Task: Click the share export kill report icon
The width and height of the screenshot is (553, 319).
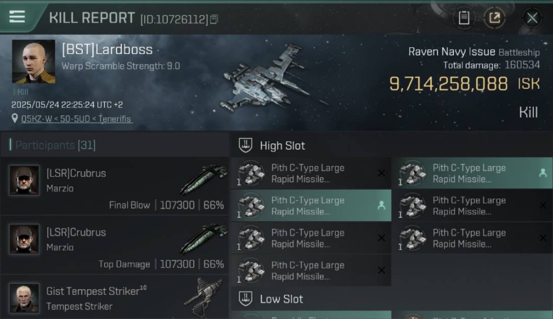Action: click(x=494, y=18)
